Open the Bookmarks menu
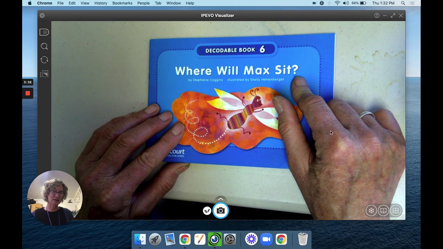The image size is (443, 249). pyautogui.click(x=122, y=3)
